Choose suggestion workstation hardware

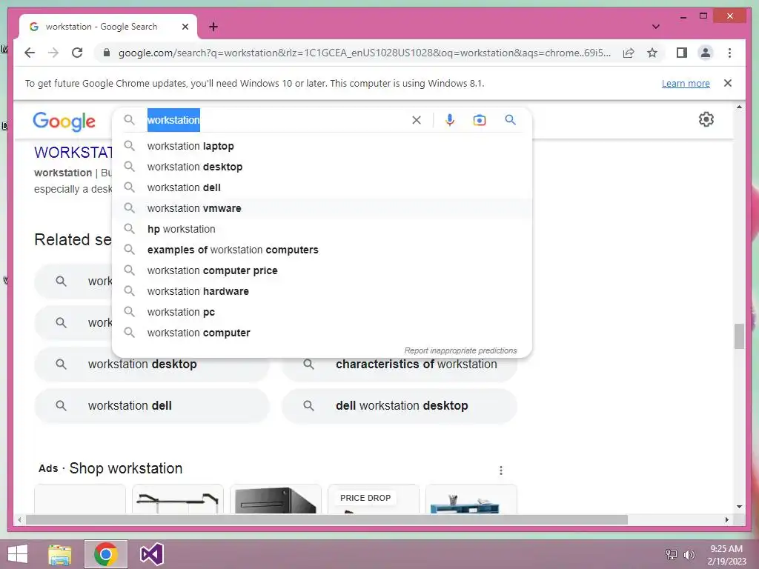pyautogui.click(x=322, y=292)
